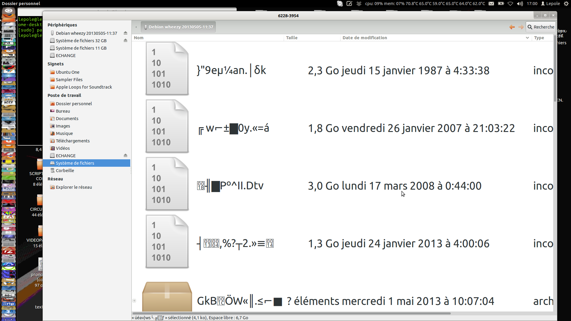Select the 2,3 Go file thumbnail
The image size is (571, 321).
pos(167,69)
